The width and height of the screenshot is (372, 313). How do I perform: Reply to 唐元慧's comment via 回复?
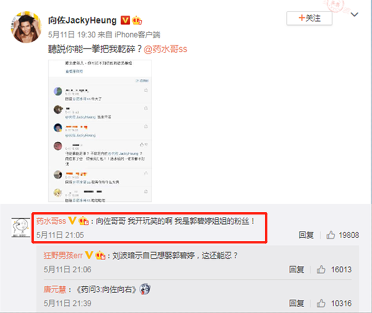point(296,303)
